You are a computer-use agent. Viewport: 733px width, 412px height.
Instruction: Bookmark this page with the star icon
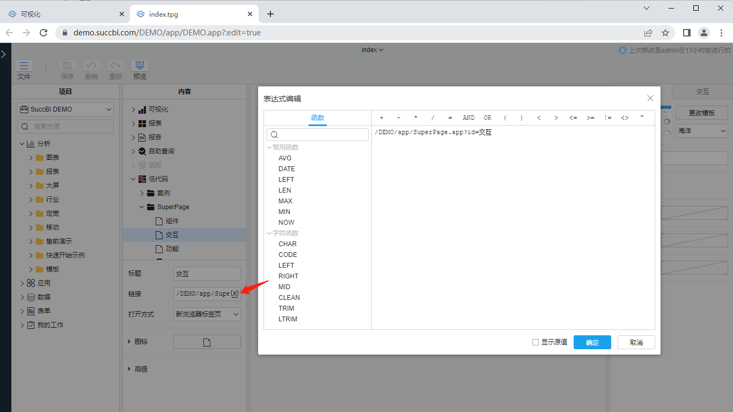click(665, 33)
